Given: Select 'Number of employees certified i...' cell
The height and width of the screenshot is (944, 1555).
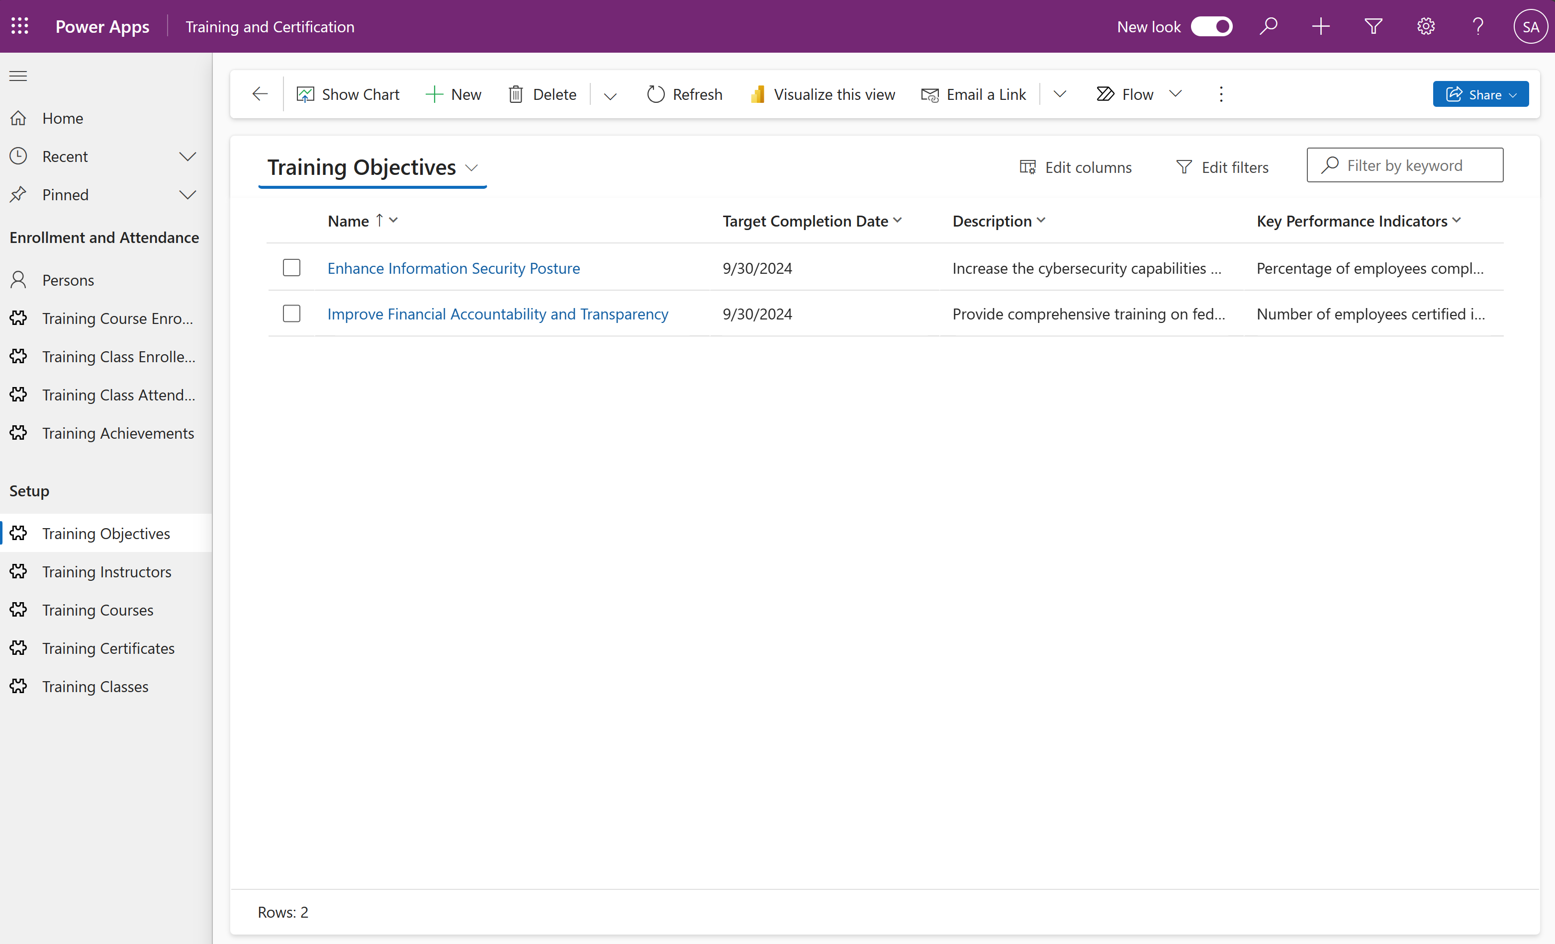Looking at the screenshot, I should (x=1370, y=314).
